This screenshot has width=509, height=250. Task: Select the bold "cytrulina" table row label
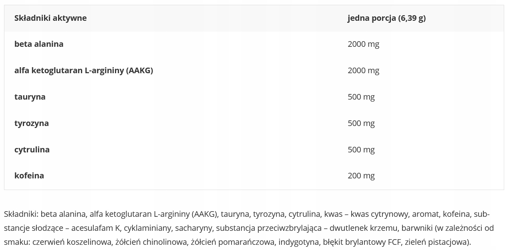pos(32,150)
